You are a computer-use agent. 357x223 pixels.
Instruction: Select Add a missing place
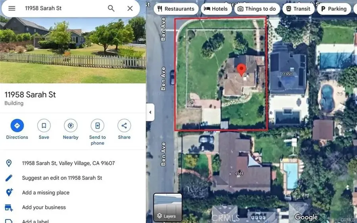coord(46,193)
